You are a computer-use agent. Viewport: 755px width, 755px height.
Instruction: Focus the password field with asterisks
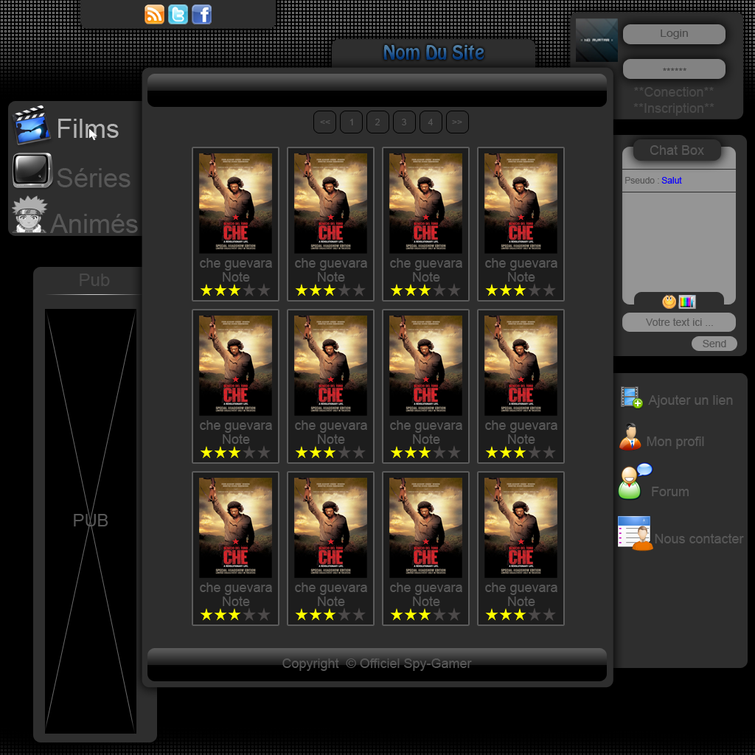[x=674, y=69]
